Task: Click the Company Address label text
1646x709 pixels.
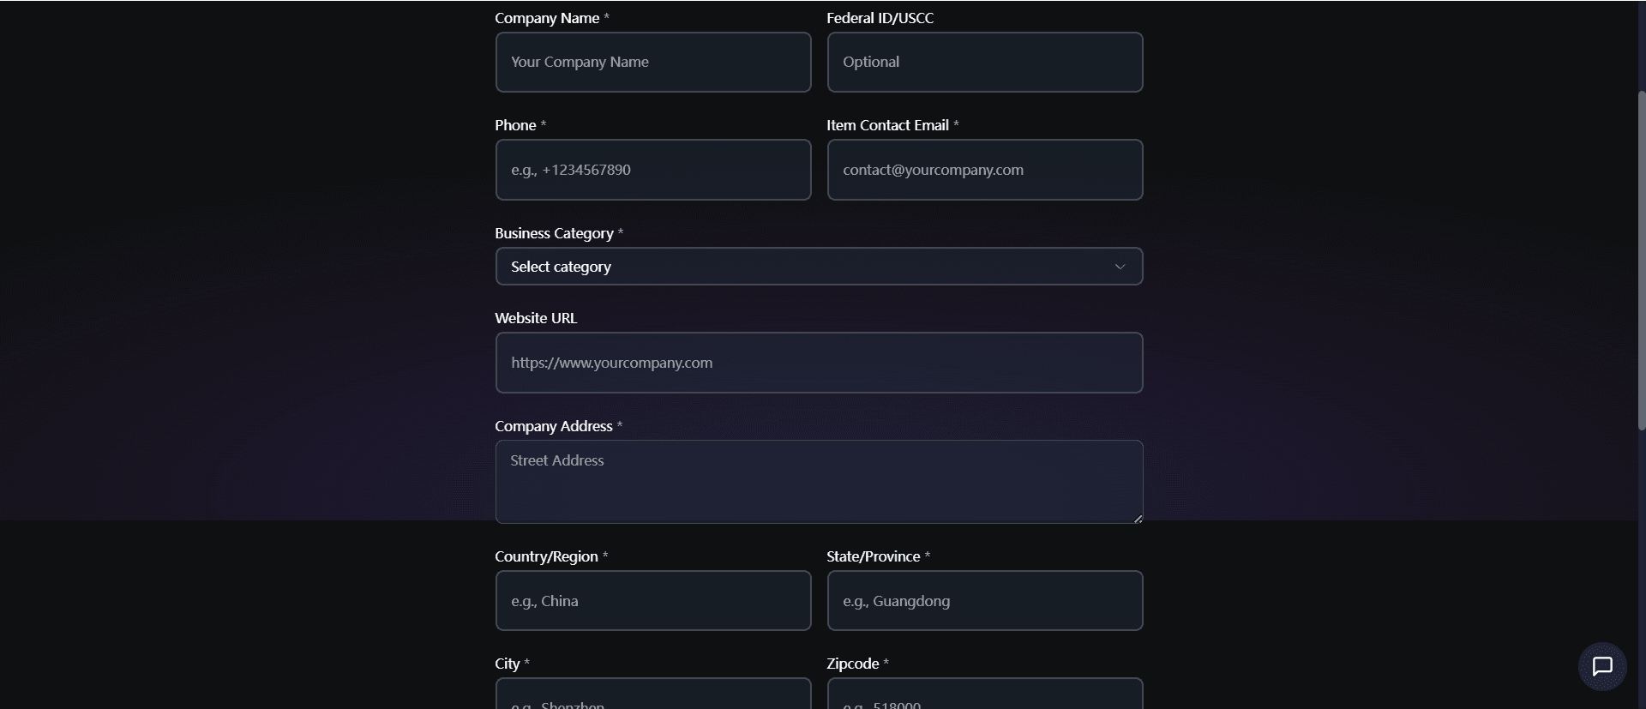Action: (x=553, y=426)
